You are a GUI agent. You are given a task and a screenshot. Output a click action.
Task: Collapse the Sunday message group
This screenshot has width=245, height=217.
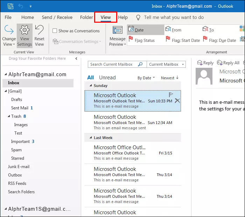pyautogui.click(x=91, y=86)
